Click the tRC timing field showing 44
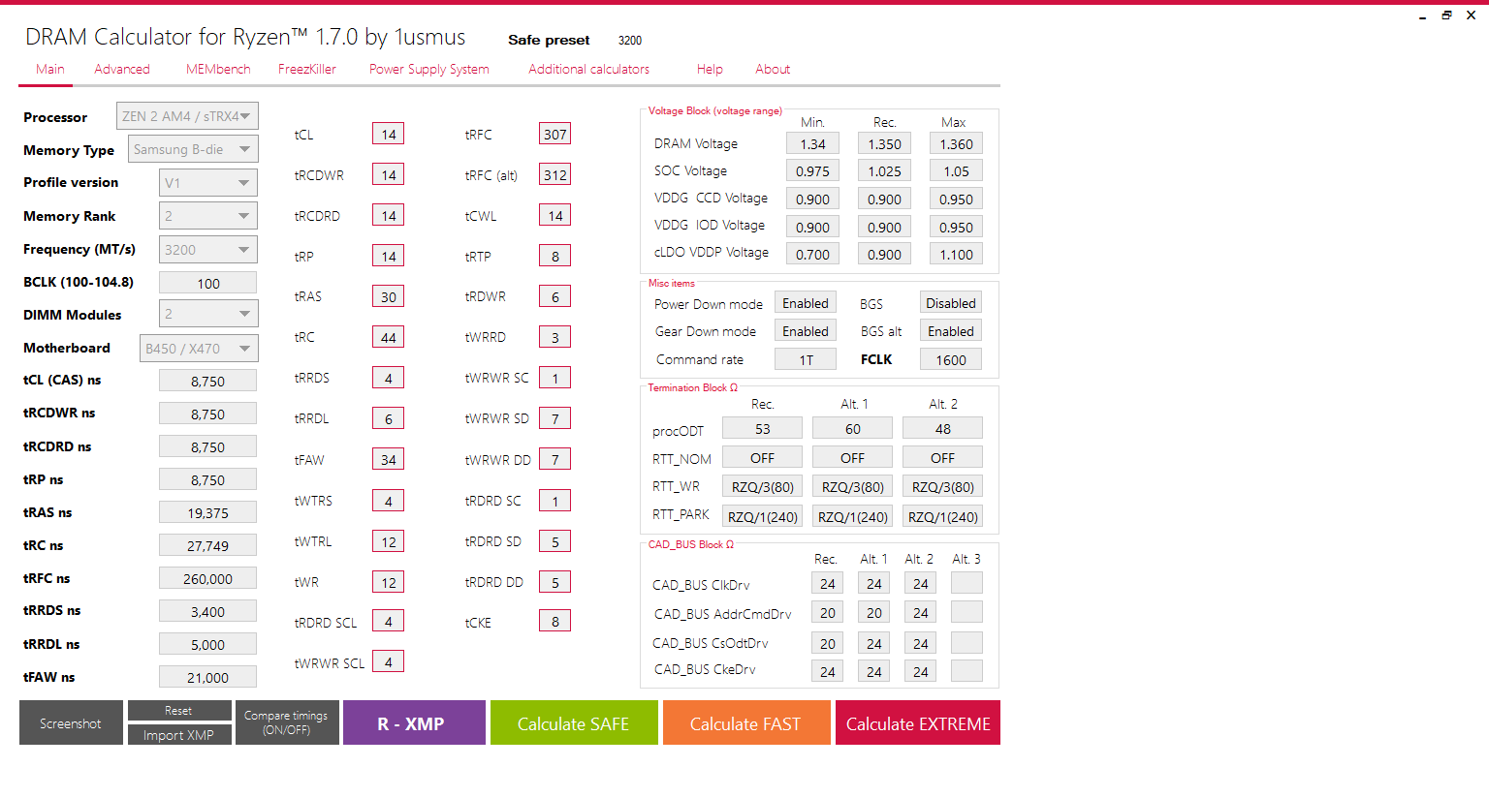The height and width of the screenshot is (798, 1489). pyautogui.click(x=388, y=337)
